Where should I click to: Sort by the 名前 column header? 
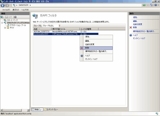pyautogui.click(x=42, y=29)
